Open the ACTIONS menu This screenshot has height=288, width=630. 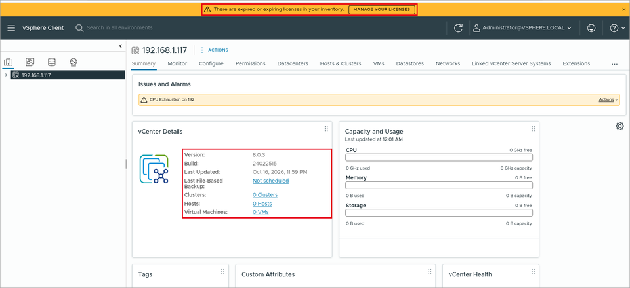[214, 50]
